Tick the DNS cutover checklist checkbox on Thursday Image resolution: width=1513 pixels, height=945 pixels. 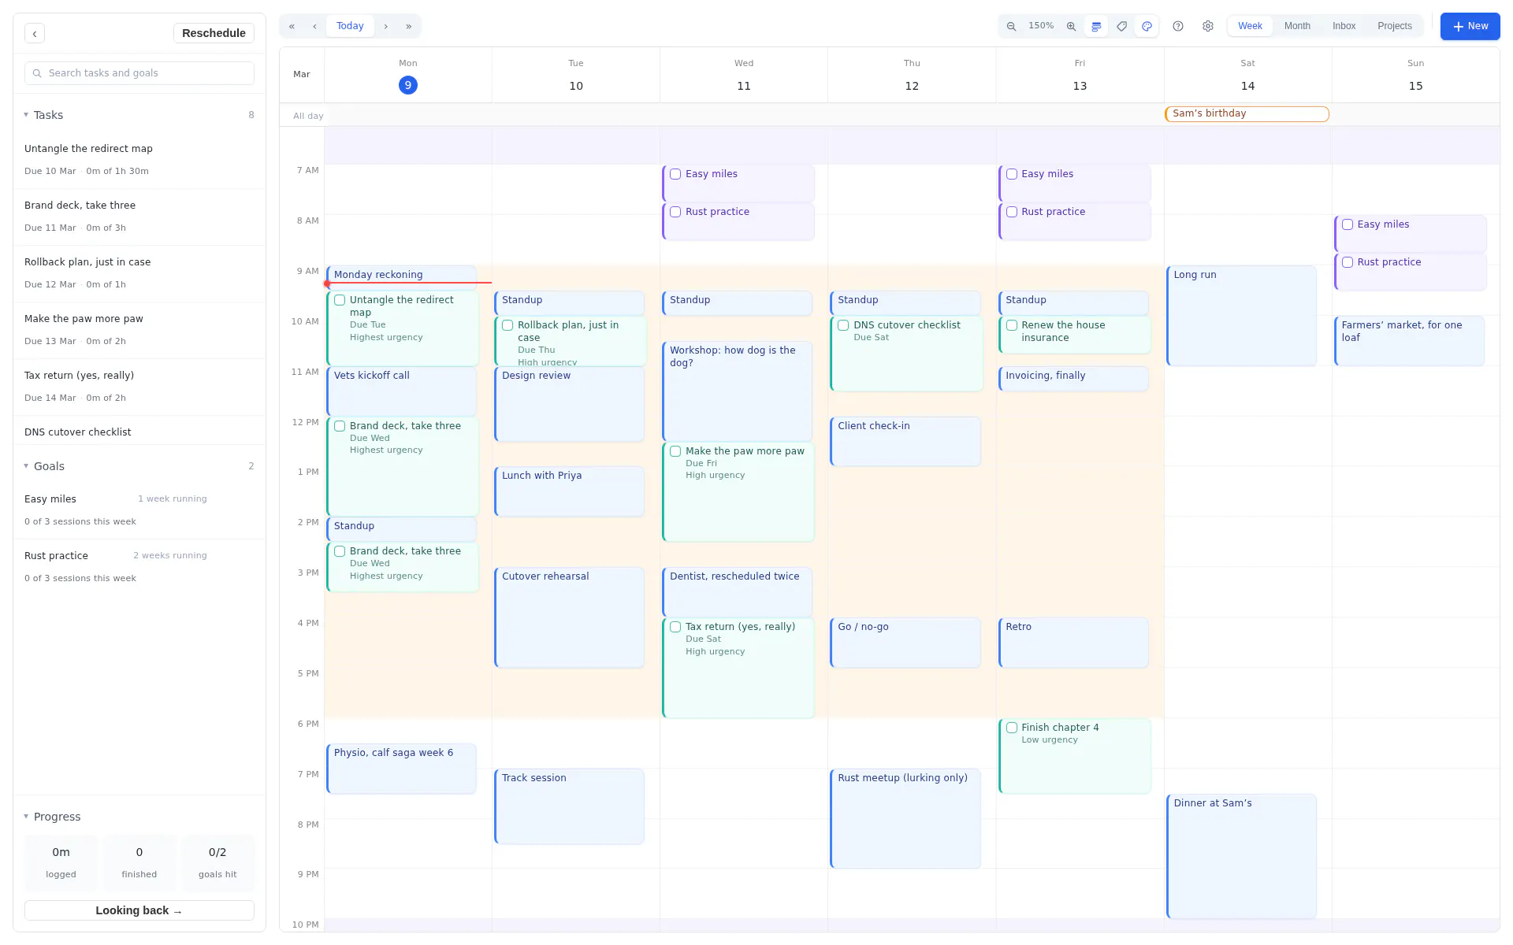(x=843, y=325)
